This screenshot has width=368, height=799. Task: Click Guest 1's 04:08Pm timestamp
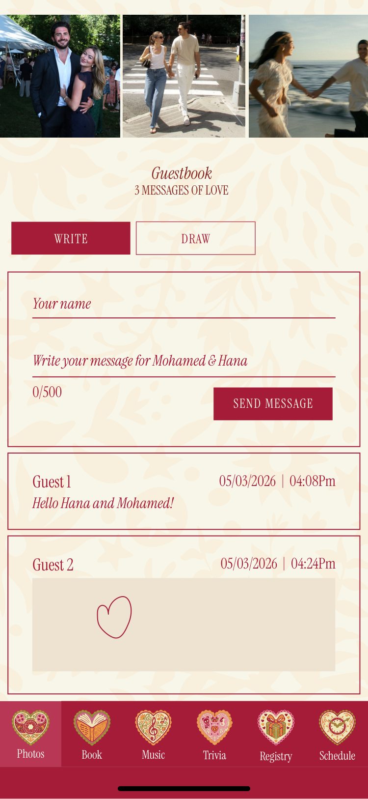(x=312, y=481)
